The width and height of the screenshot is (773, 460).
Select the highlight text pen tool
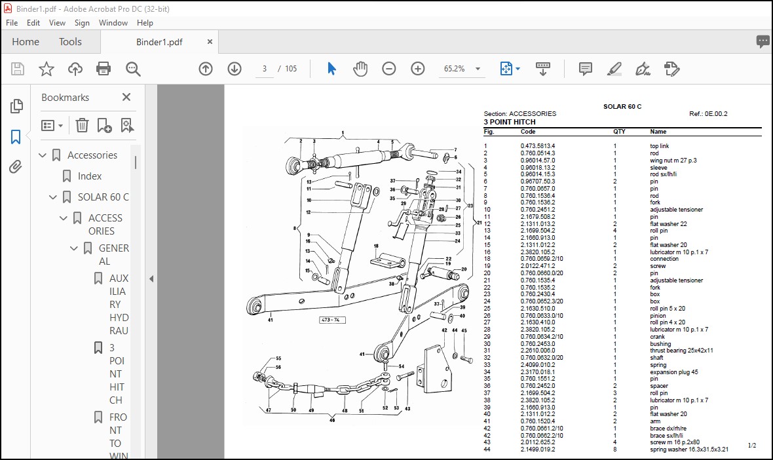tap(614, 69)
